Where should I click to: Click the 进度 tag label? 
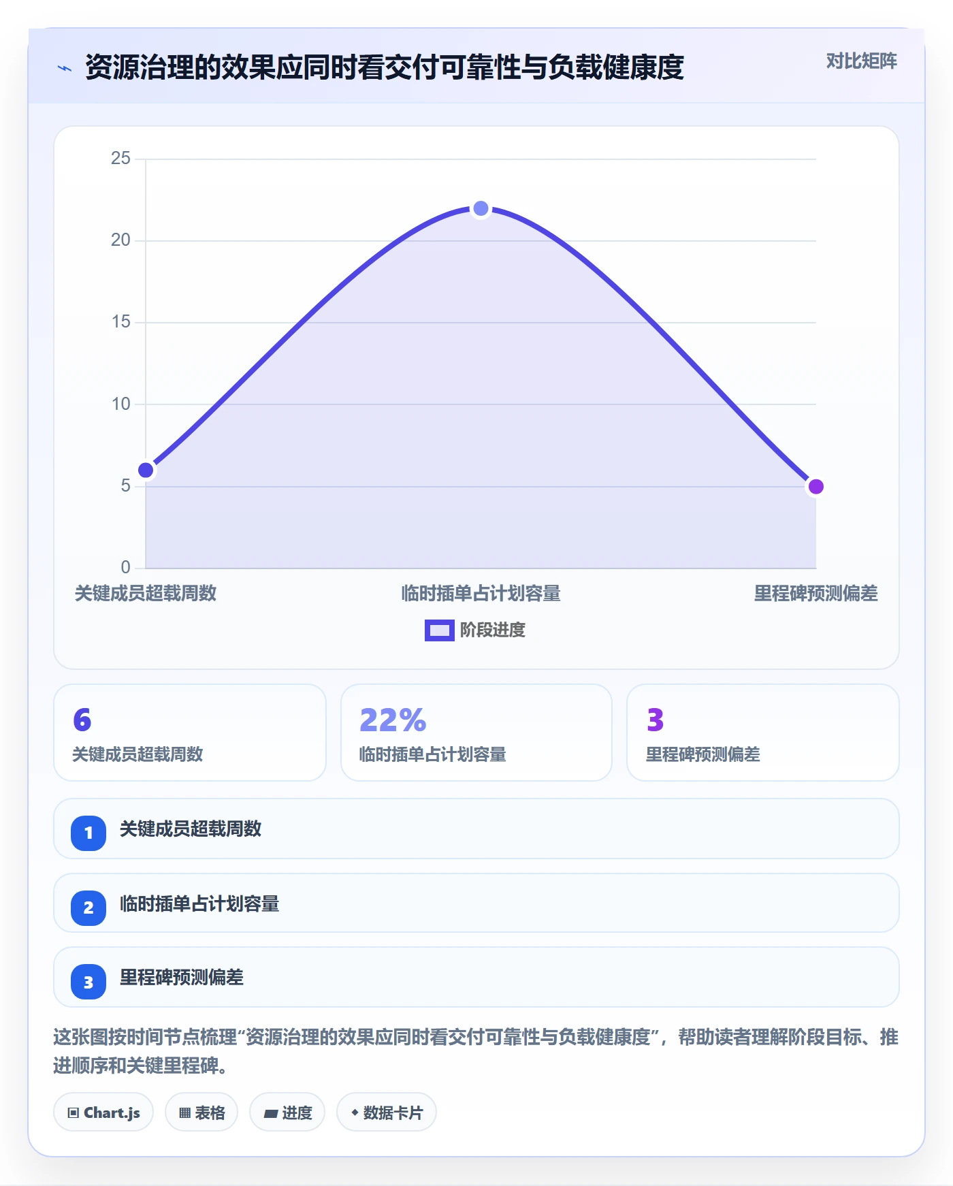pyautogui.click(x=297, y=1113)
